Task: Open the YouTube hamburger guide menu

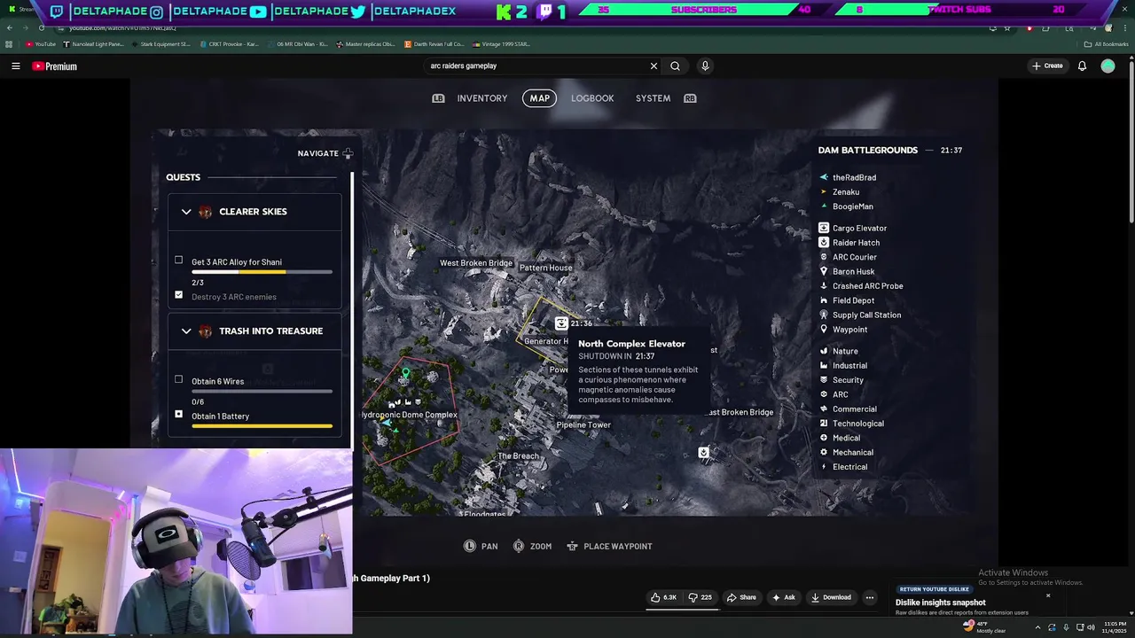Action: point(15,66)
